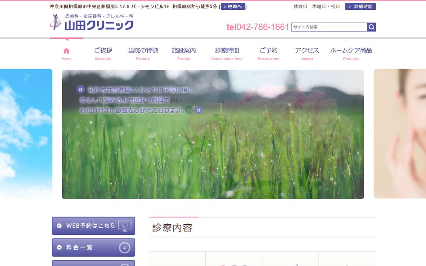426x266 pixels.
Task: Click WEB予約はこちら button
Action: (x=93, y=226)
